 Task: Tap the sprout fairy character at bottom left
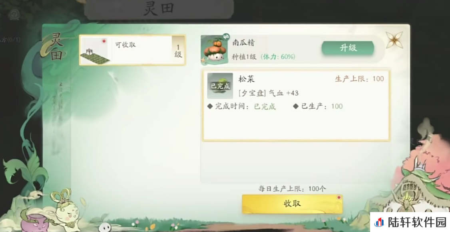pos(67,208)
